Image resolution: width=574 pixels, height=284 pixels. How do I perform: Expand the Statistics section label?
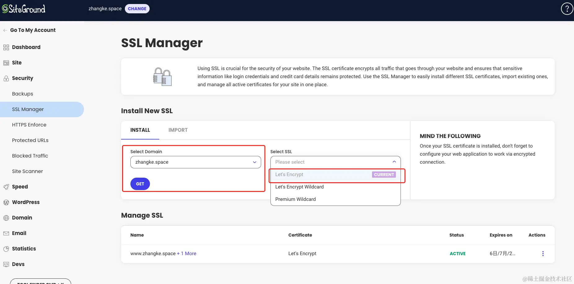(x=24, y=249)
